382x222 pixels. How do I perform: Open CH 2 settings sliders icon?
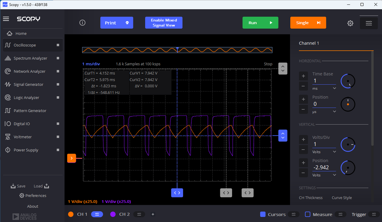pyautogui.click(x=139, y=214)
